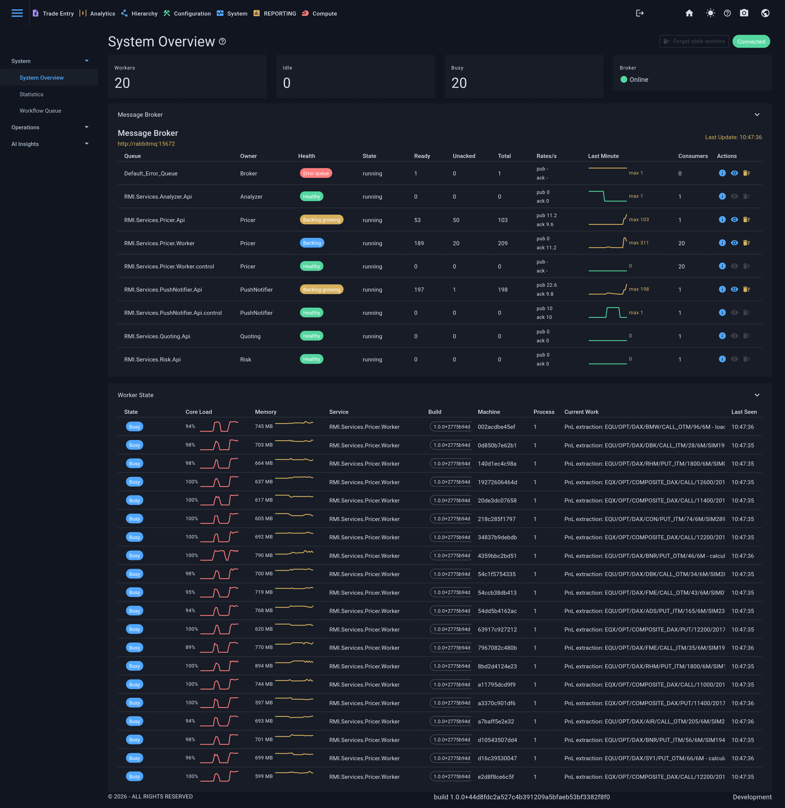Open REPORTING menu
The image size is (785, 808).
pyautogui.click(x=274, y=13)
